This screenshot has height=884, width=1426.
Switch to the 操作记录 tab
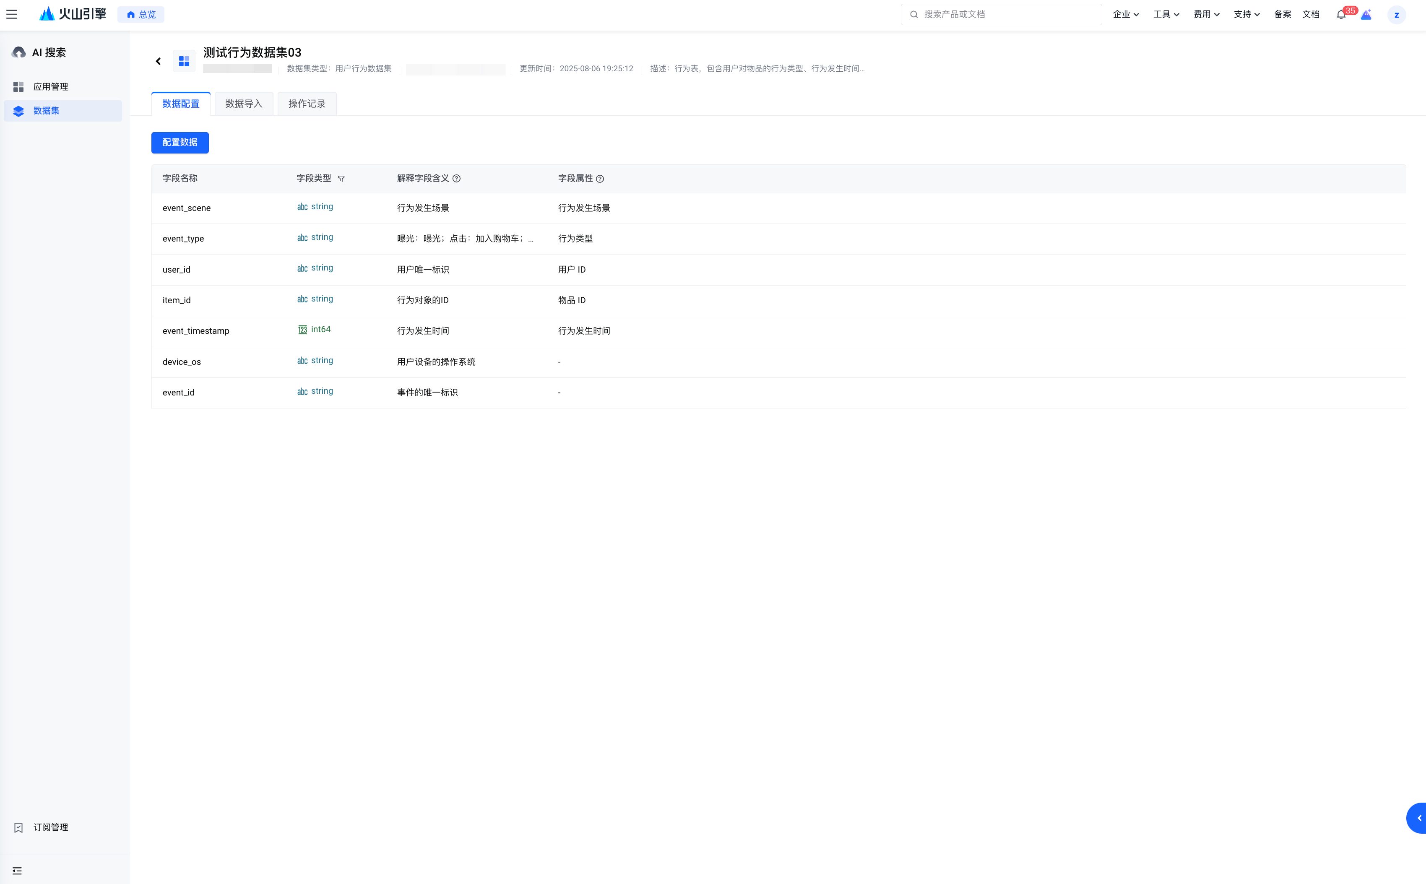tap(306, 104)
